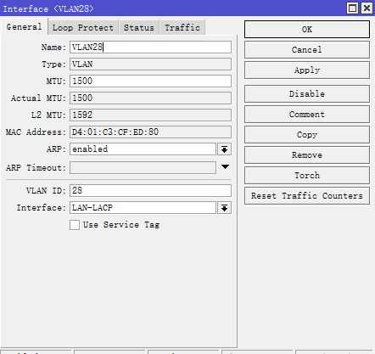
Task: Open the Loop Protect tab
Action: pos(83,27)
